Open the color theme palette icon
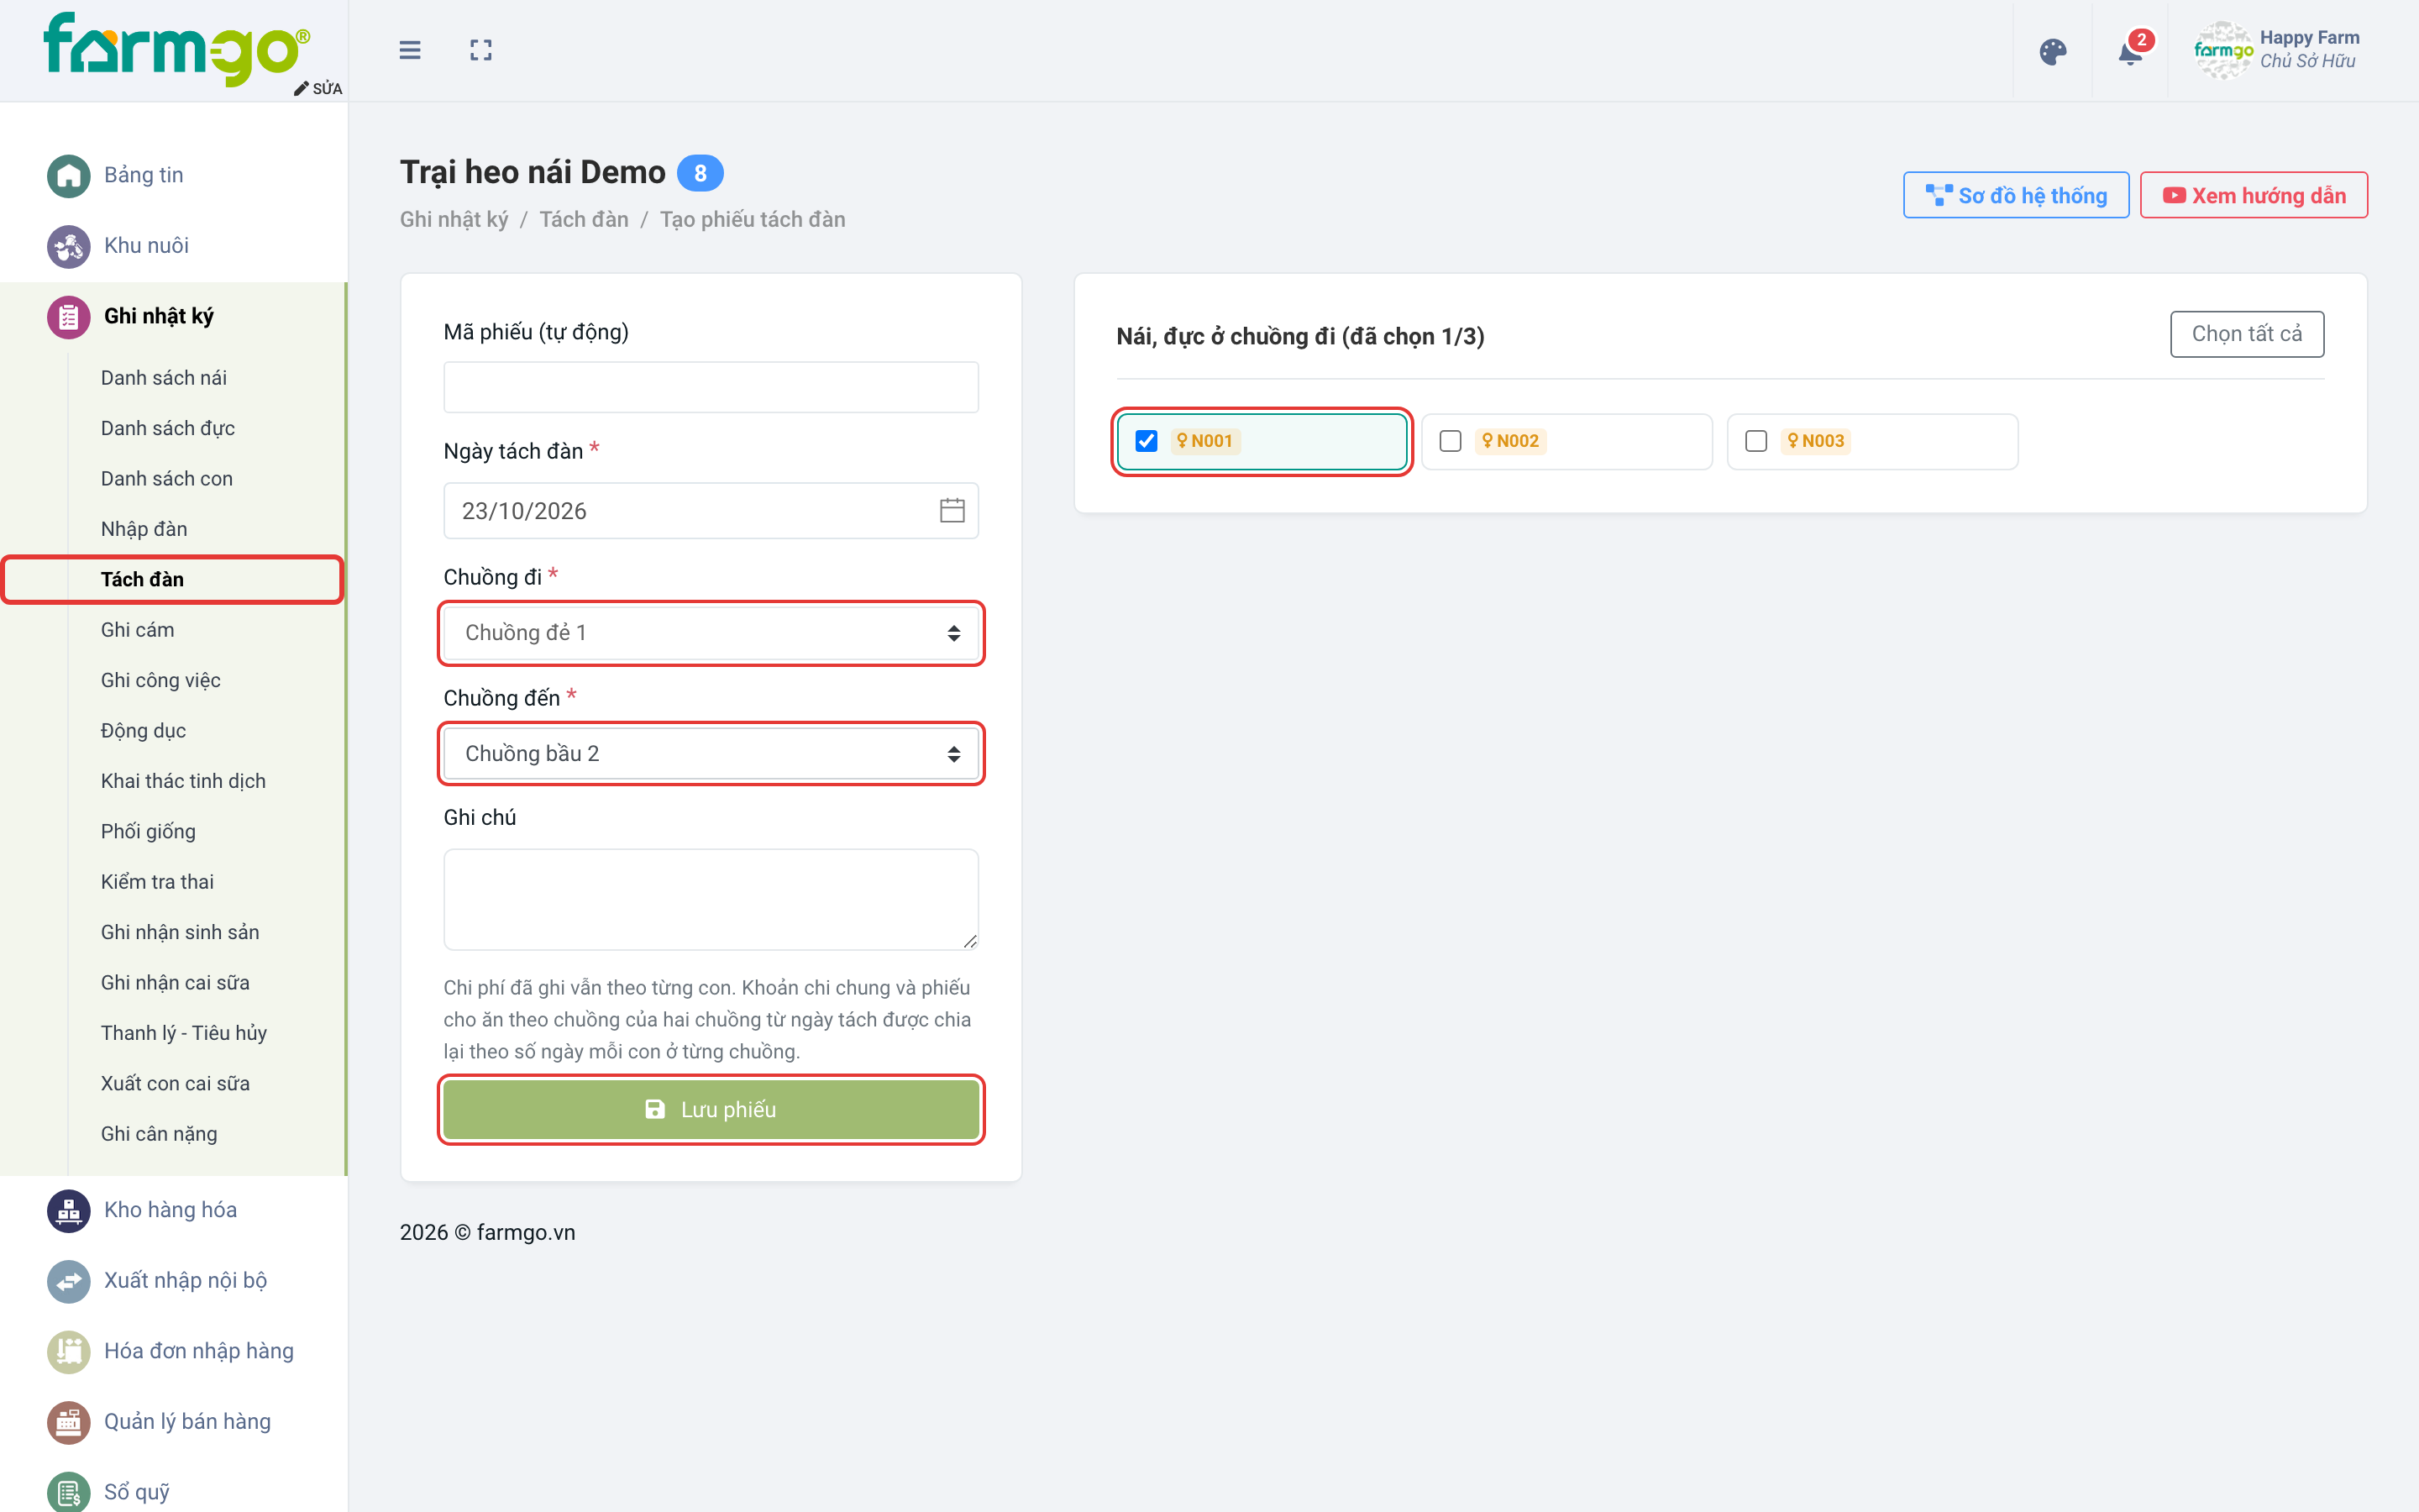 (x=2052, y=52)
